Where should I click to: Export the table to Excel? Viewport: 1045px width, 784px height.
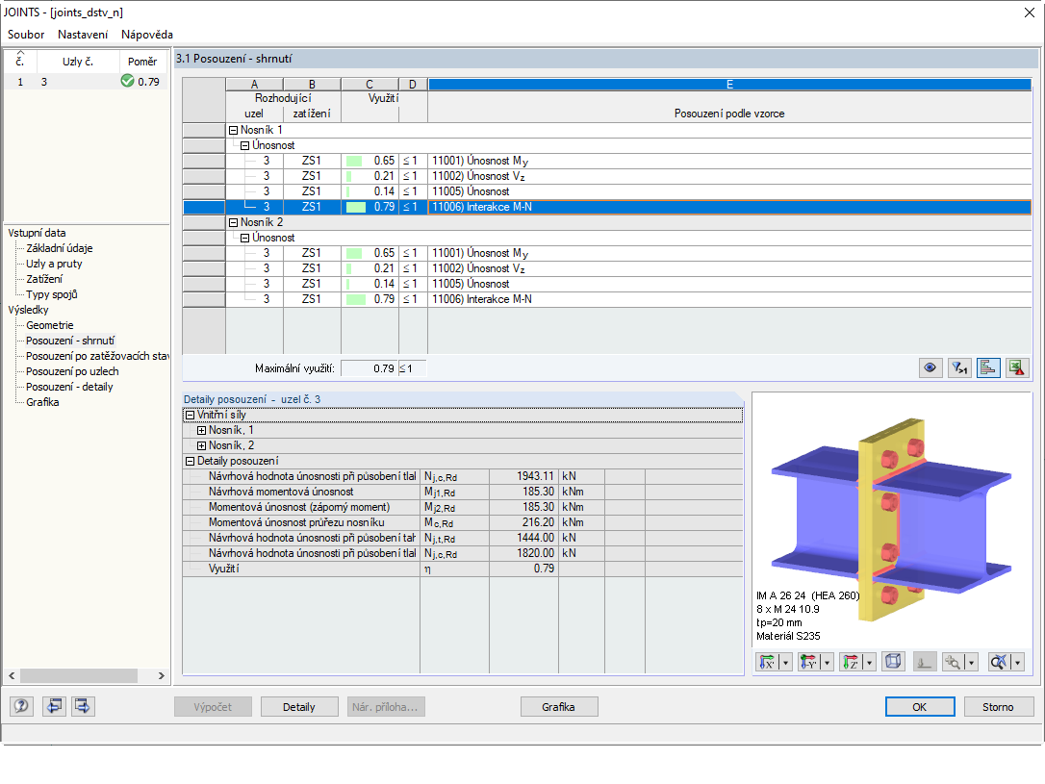tap(1016, 367)
